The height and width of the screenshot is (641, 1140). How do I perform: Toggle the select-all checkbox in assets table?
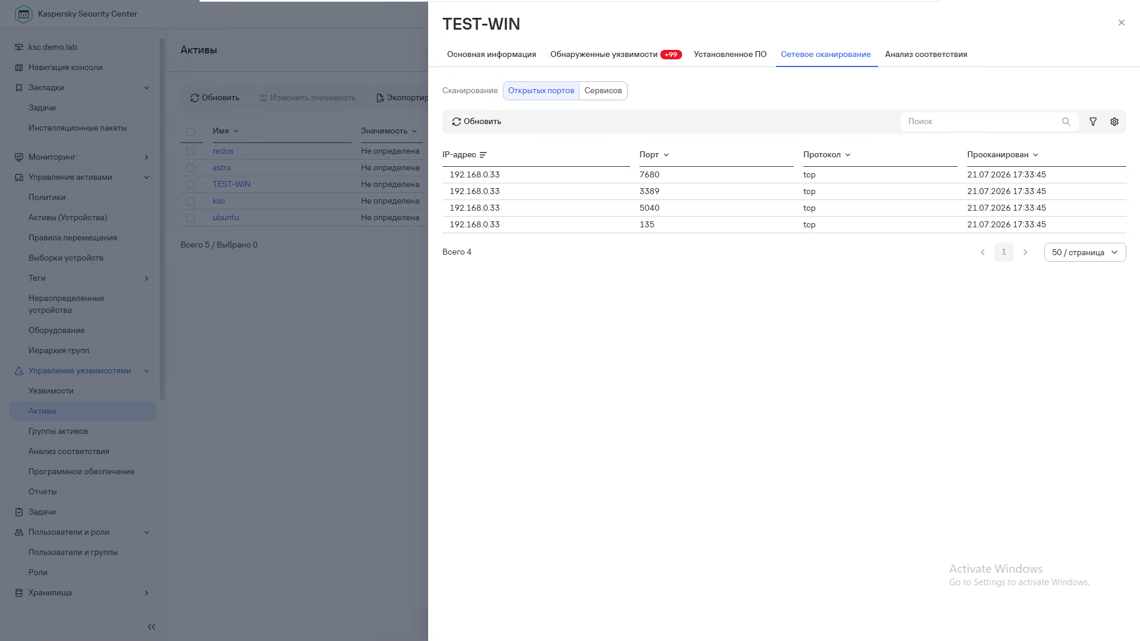(191, 132)
